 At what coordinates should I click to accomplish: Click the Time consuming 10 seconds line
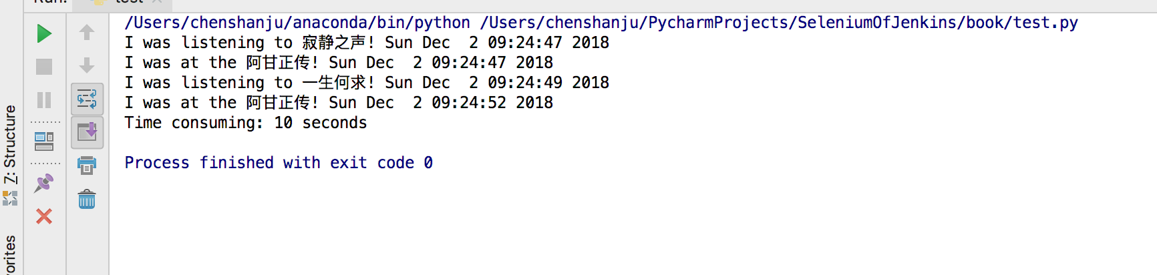pyautogui.click(x=246, y=123)
